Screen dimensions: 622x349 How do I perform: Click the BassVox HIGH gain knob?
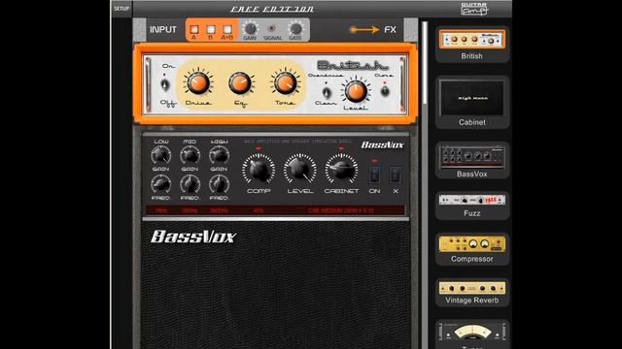click(219, 155)
